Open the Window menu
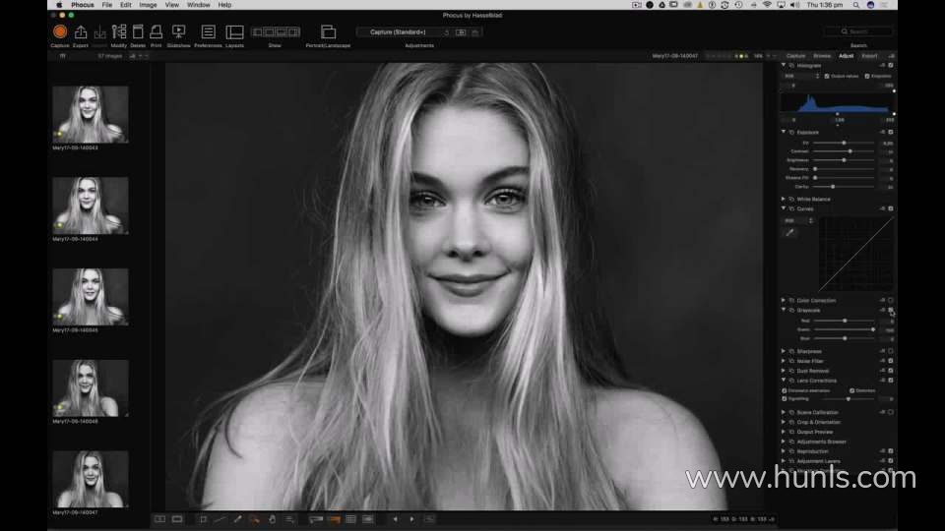 click(x=198, y=5)
